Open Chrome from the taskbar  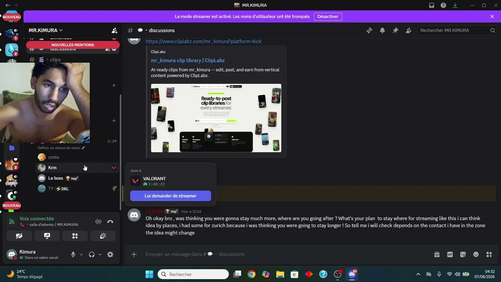point(251,274)
